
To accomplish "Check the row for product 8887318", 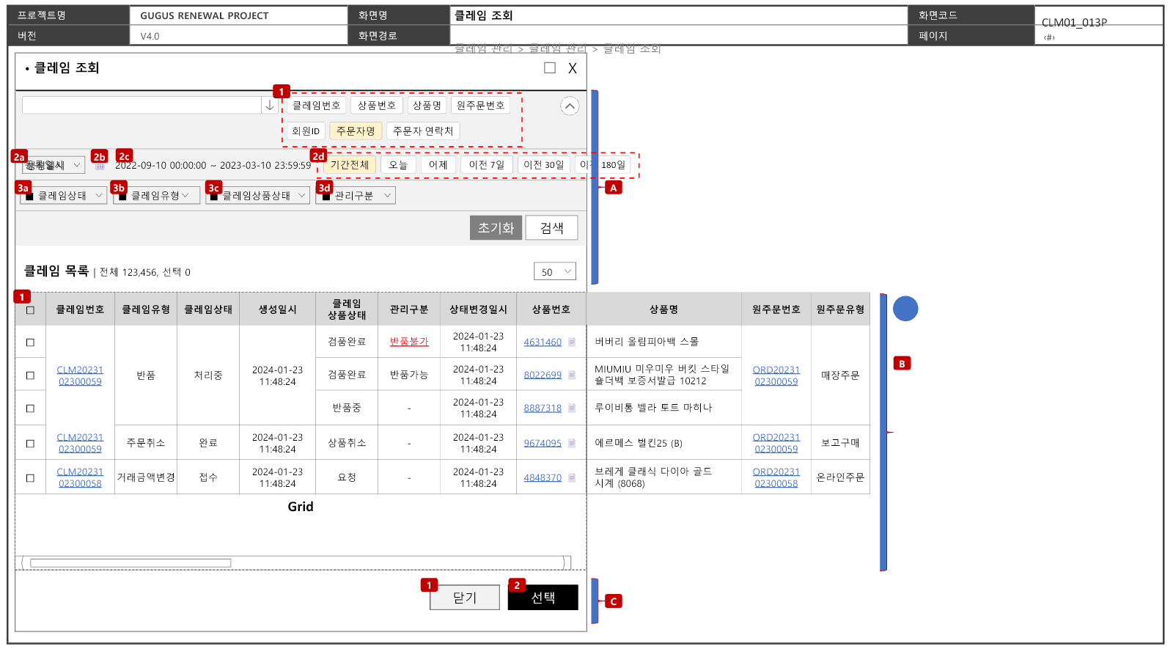I will point(30,408).
